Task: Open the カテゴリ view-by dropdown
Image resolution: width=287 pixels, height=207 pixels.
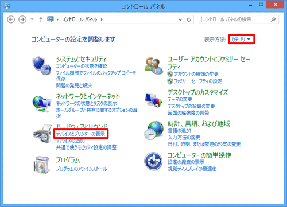Action: click(241, 40)
